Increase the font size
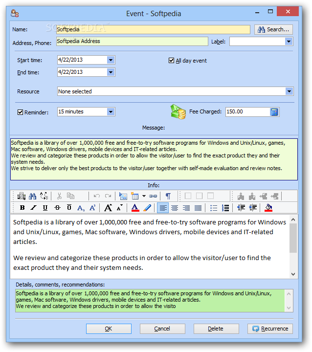312x352 pixels. point(108,208)
